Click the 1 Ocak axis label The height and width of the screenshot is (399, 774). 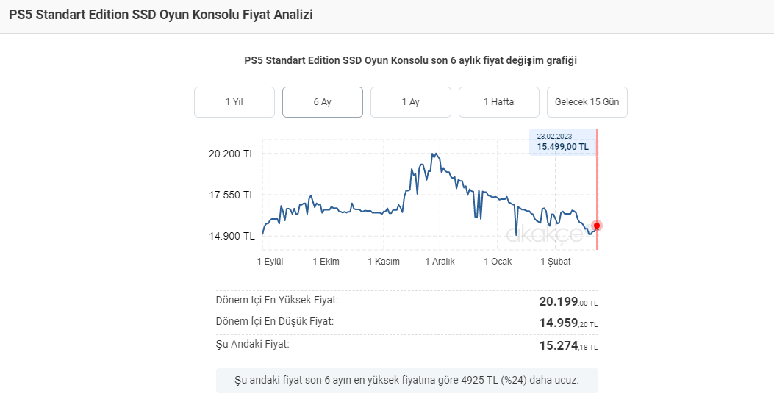(x=498, y=262)
